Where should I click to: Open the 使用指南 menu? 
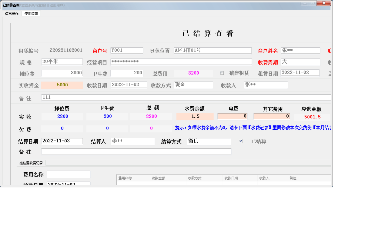[x=31, y=14]
